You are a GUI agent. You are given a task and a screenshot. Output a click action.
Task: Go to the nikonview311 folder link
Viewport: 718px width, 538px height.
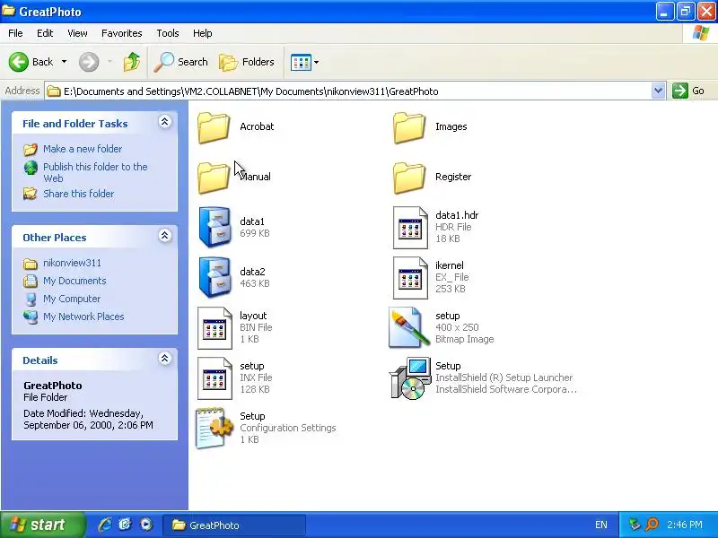72,263
